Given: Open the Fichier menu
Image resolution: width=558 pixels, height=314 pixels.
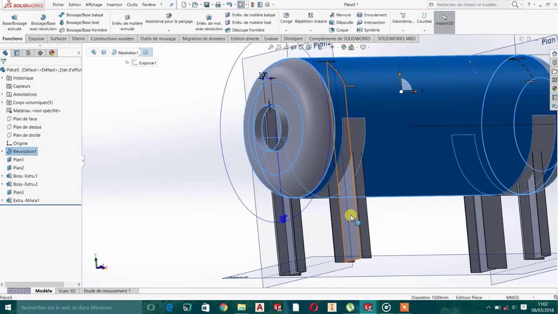Looking at the screenshot, I should click(58, 5).
